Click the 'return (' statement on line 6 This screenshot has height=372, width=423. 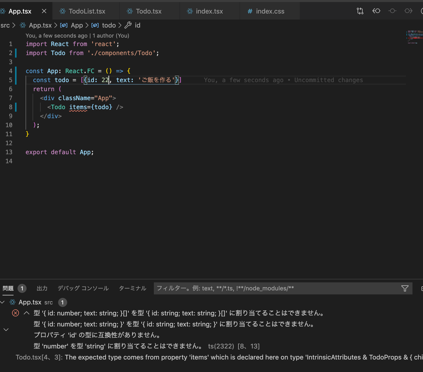[x=47, y=89]
